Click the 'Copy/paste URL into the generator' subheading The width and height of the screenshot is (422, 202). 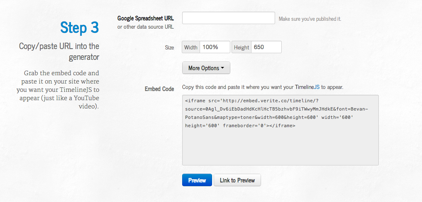click(x=59, y=51)
